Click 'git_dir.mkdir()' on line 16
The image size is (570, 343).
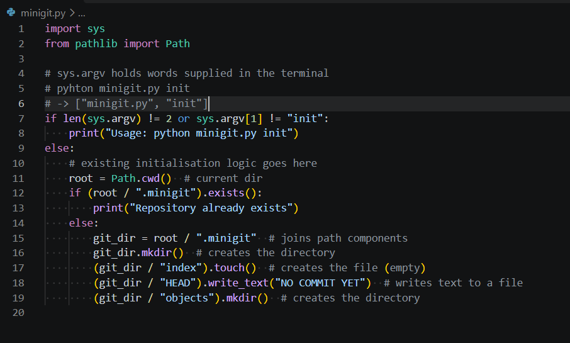(138, 253)
